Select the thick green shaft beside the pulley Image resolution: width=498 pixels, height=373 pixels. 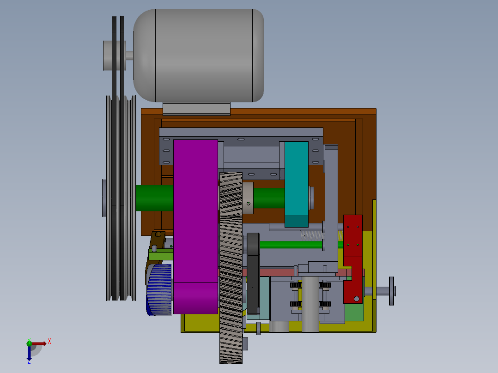[x=155, y=199]
